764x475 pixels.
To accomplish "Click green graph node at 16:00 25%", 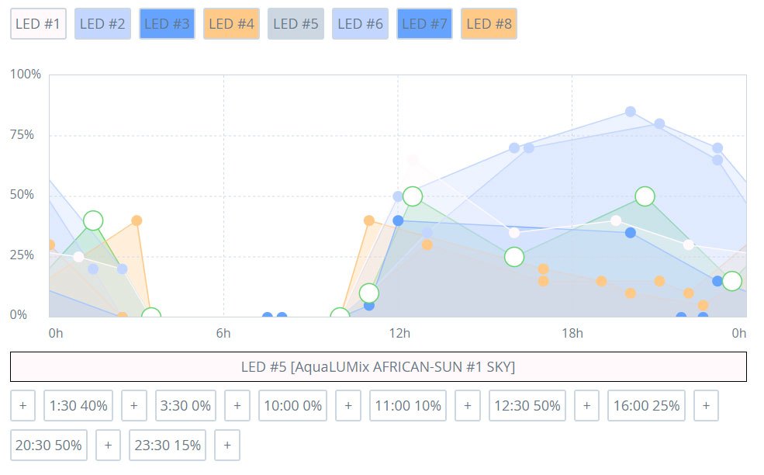I will click(x=514, y=257).
